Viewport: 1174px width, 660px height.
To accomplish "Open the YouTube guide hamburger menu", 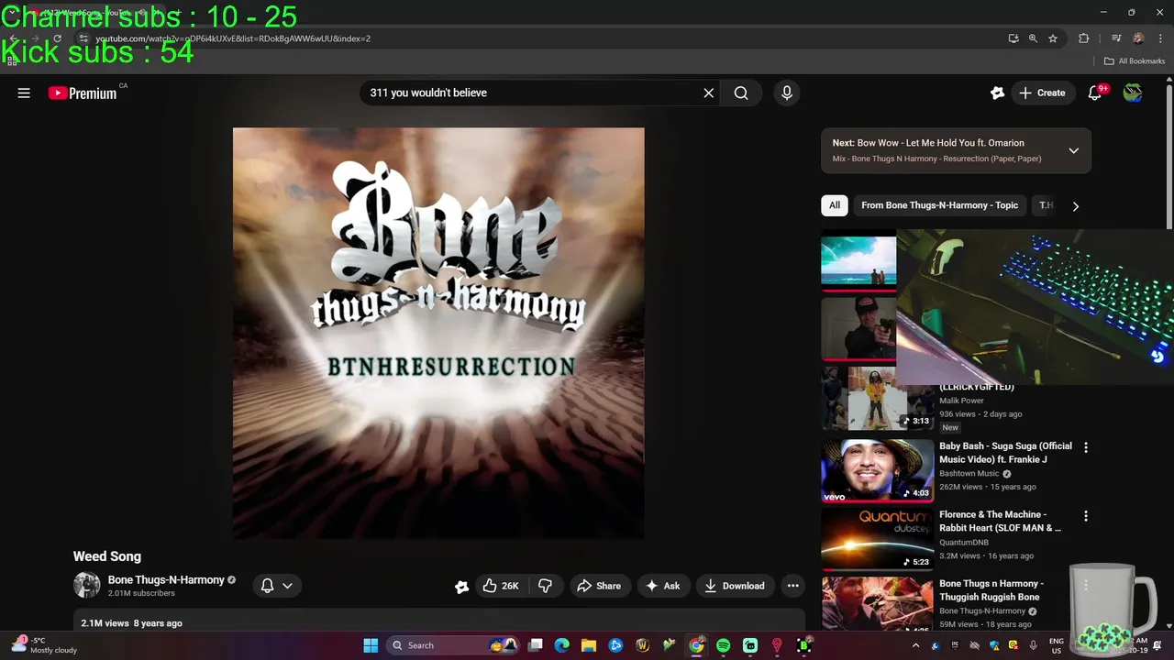I will tap(24, 93).
